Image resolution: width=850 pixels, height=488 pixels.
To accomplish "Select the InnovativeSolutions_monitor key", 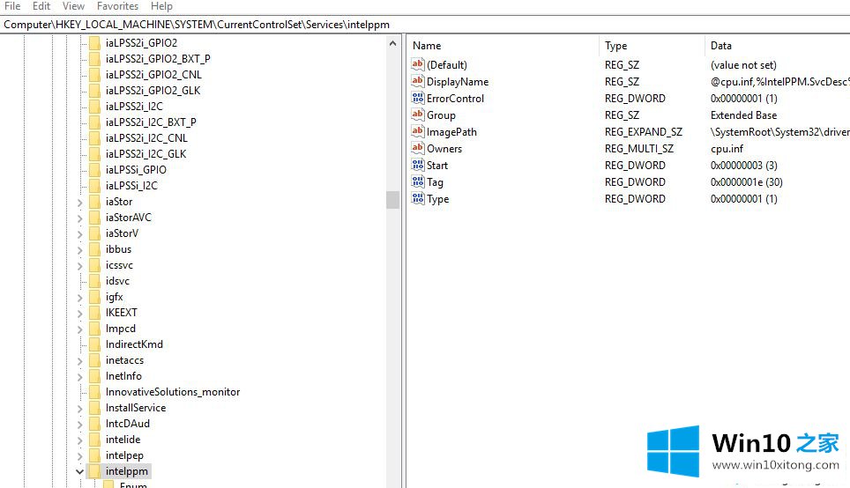I will pos(173,392).
